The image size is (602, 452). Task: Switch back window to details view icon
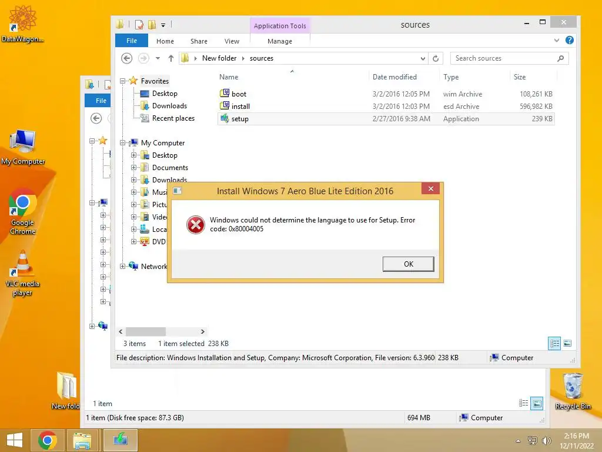point(523,403)
